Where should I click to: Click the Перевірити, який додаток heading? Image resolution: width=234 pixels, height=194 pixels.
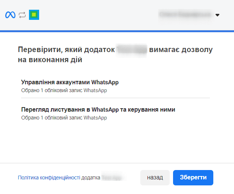coord(115,55)
